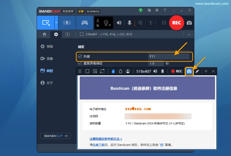231x156 pixels.
Task: Enable the text overlay T icon
Action: tap(150, 23)
